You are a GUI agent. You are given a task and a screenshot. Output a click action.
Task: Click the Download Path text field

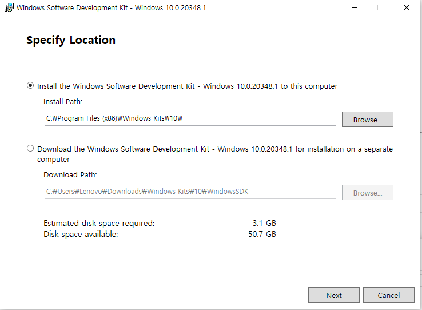(x=190, y=192)
